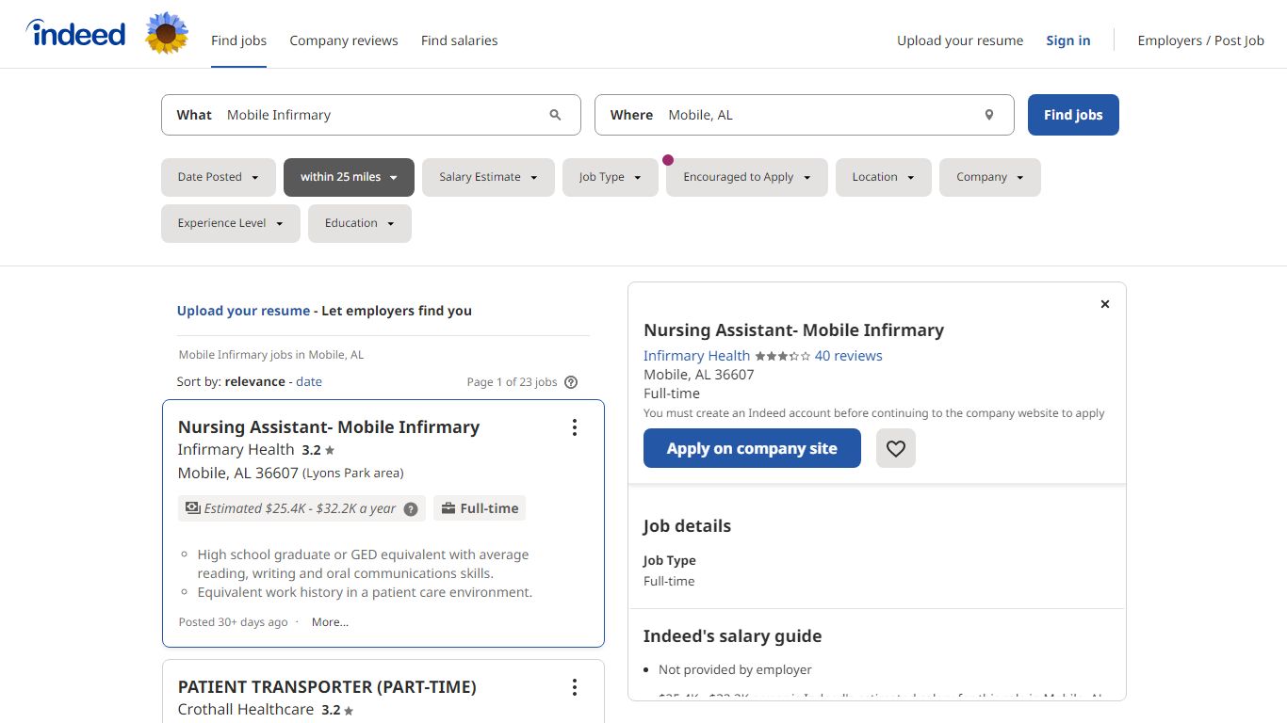Expand the Encouraged to Apply filter

coord(747,177)
